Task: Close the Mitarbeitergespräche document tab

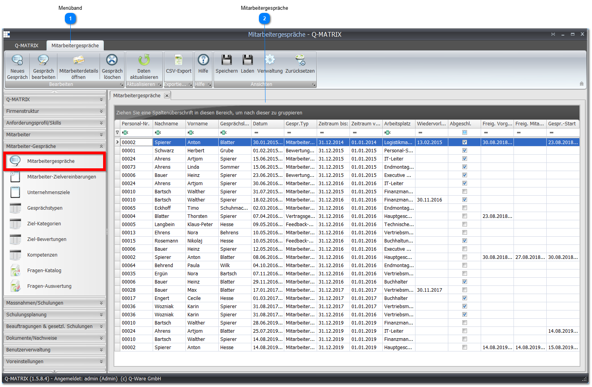Action: coord(167,96)
